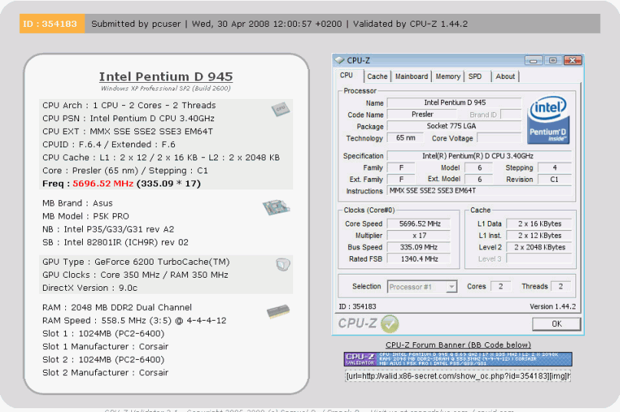The height and width of the screenshot is (412, 620).
Task: Click the CPU chip icon beside CPU Arch
Action: coord(281,109)
